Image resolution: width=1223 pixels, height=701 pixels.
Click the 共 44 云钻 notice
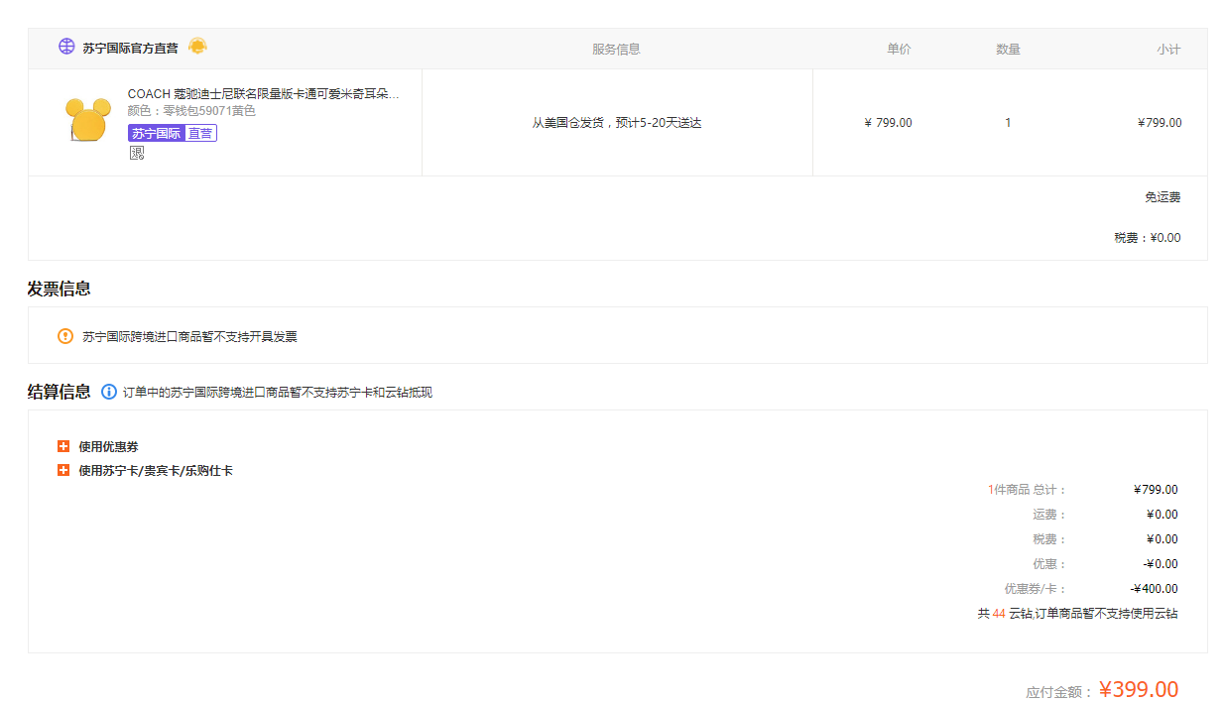pyautogui.click(x=1078, y=614)
